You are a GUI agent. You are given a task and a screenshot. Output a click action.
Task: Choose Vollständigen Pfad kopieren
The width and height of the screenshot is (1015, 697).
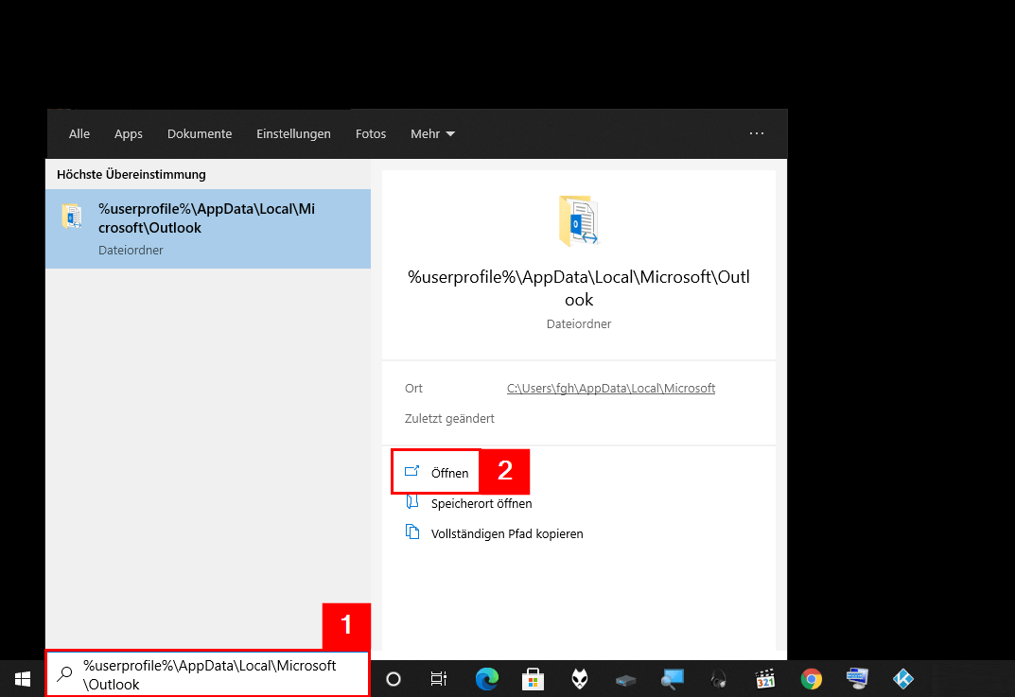[507, 534]
